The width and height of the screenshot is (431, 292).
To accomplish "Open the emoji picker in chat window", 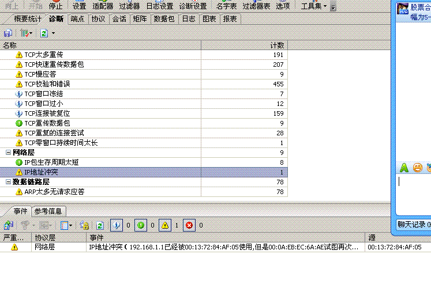I will point(418,168).
